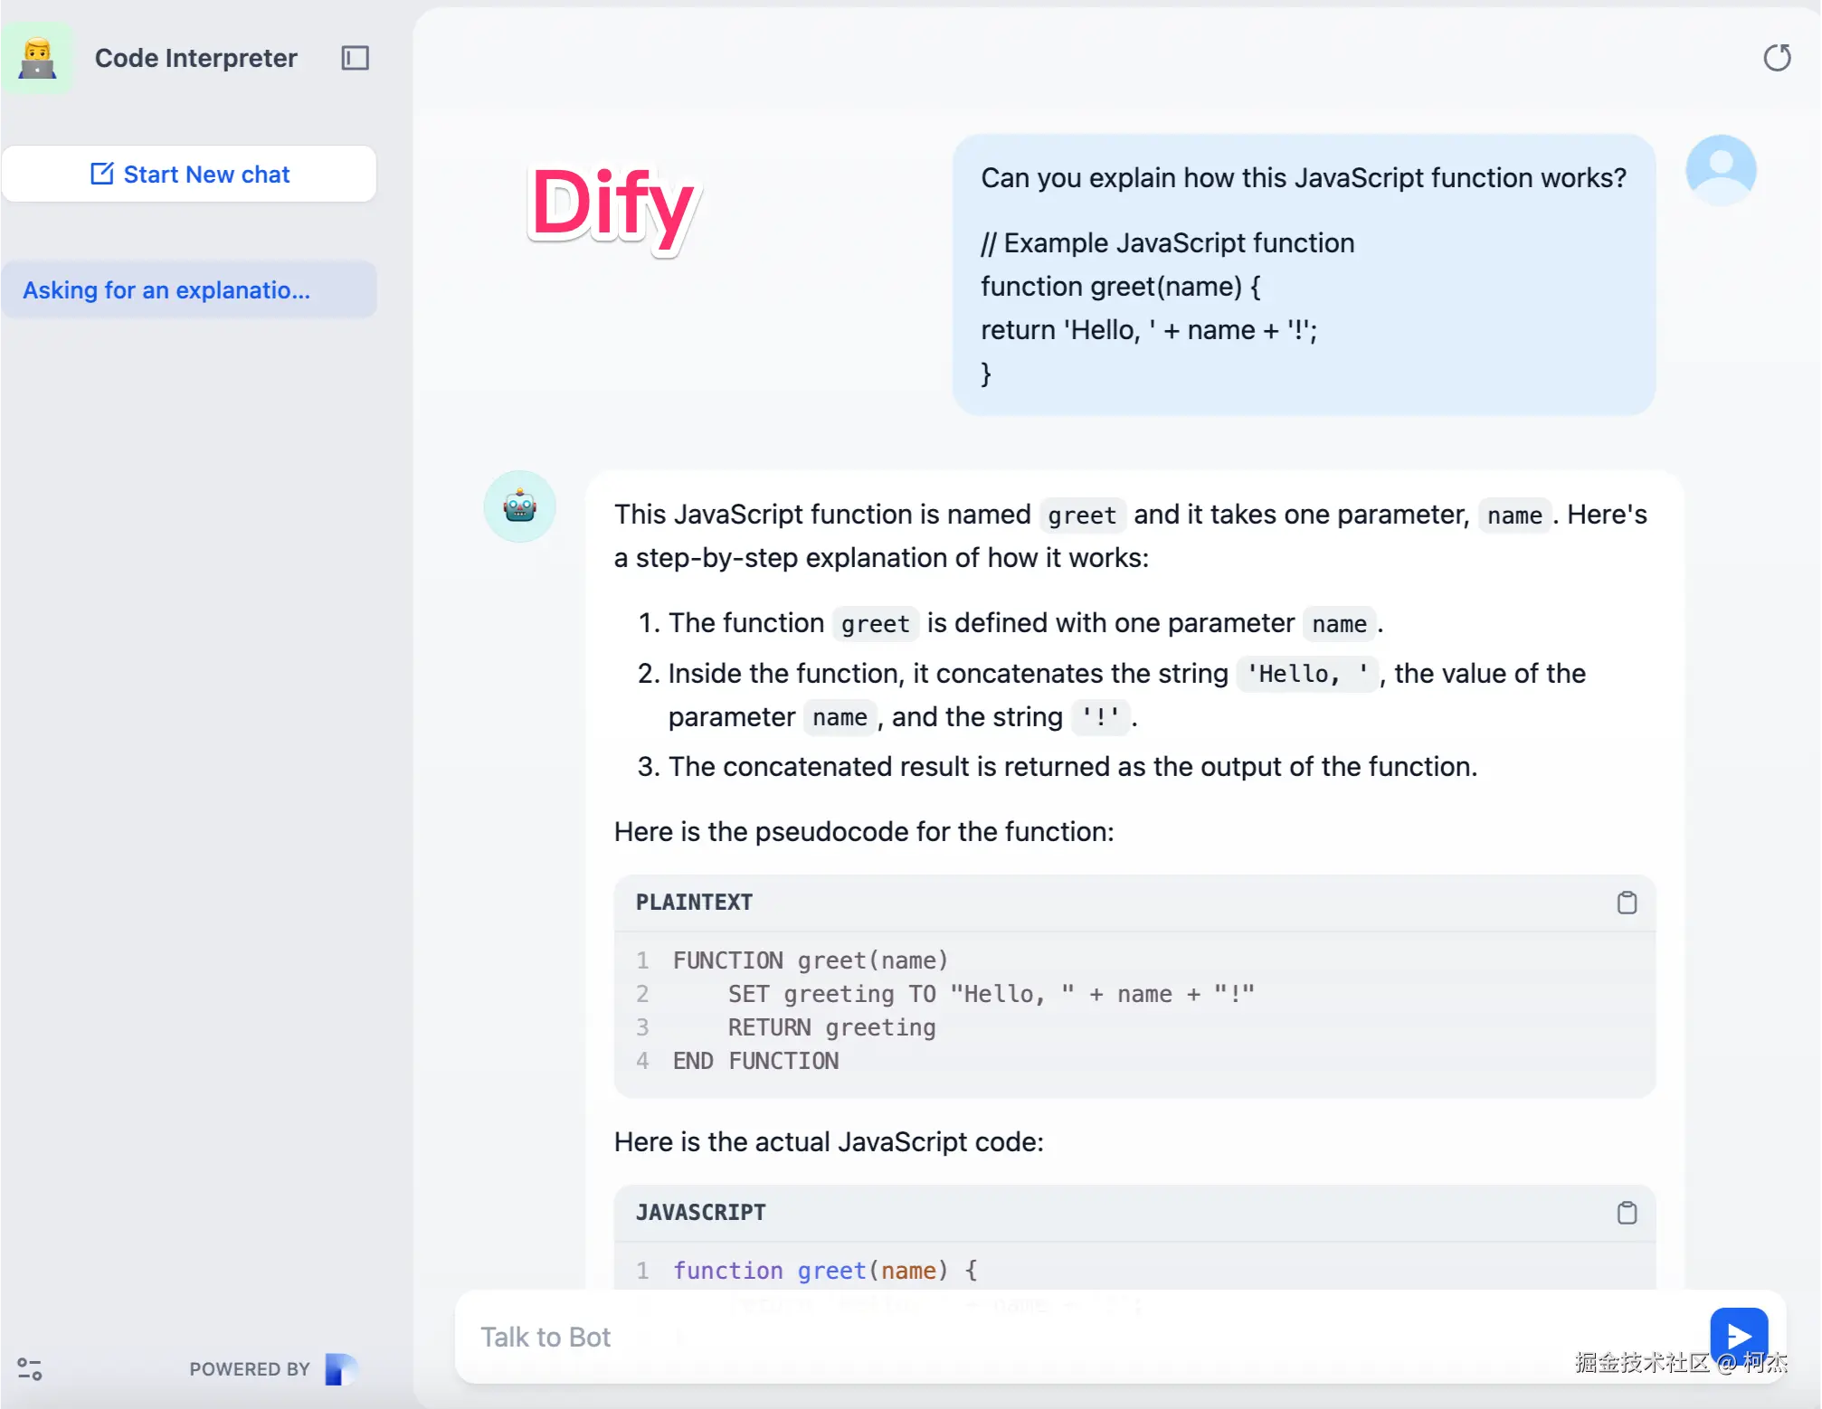The height and width of the screenshot is (1409, 1822).
Task: Click the pseudocode RETURN greeting line
Action: coord(831,1027)
